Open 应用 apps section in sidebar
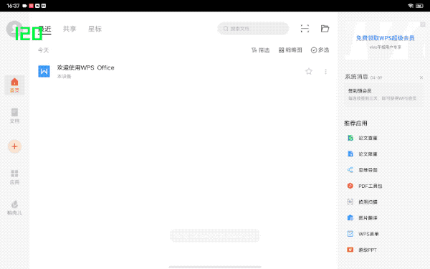The width and height of the screenshot is (430, 269). point(14,177)
